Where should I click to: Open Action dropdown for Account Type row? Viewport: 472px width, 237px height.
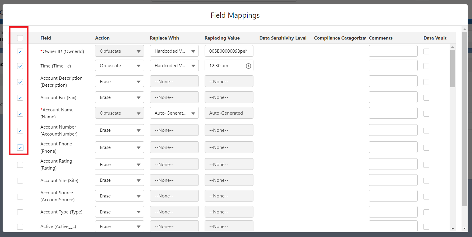[119, 212]
